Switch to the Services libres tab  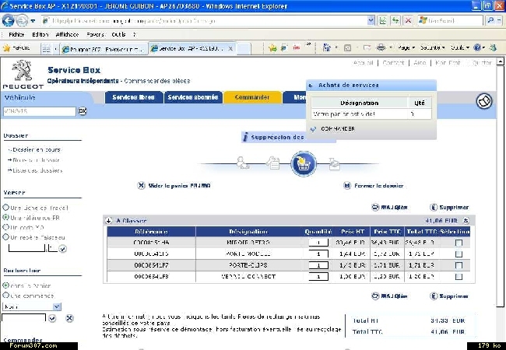pyautogui.click(x=134, y=97)
